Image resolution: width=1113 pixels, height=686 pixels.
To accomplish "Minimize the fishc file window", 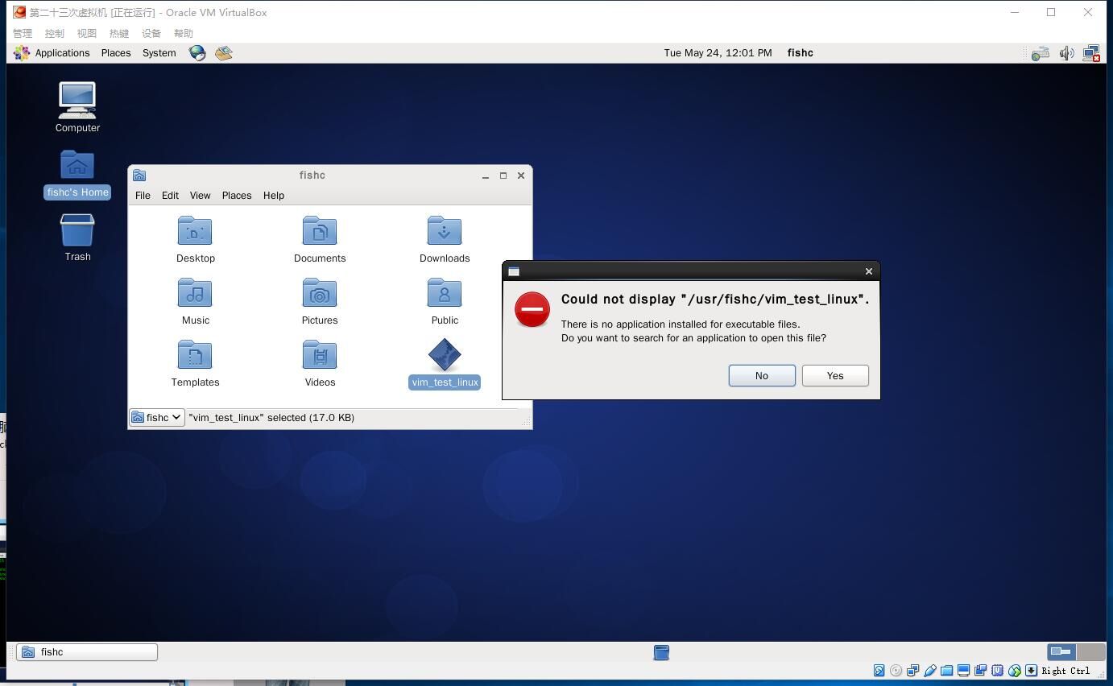I will (x=486, y=176).
